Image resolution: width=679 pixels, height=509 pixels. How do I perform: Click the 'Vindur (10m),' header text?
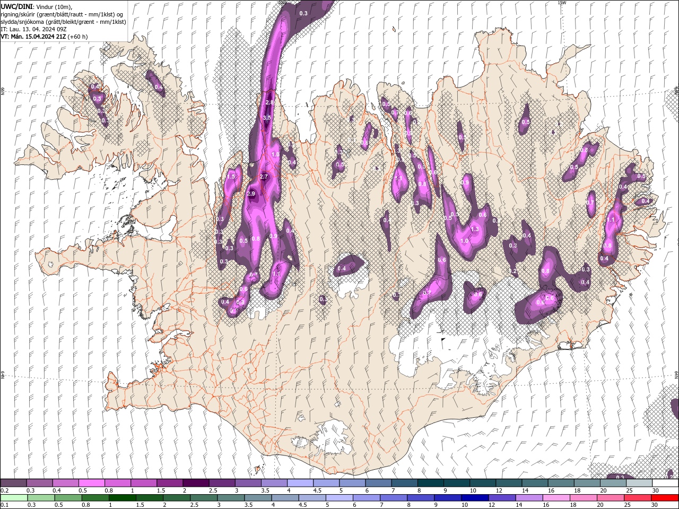tap(53, 6)
